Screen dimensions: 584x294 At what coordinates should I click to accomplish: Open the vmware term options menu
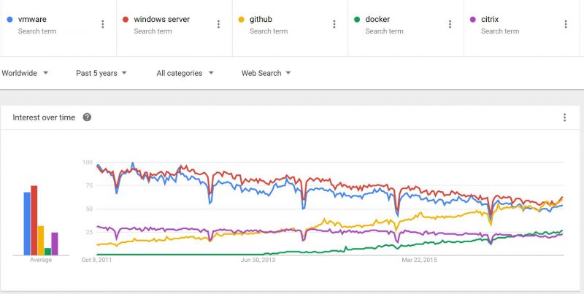pos(103,24)
